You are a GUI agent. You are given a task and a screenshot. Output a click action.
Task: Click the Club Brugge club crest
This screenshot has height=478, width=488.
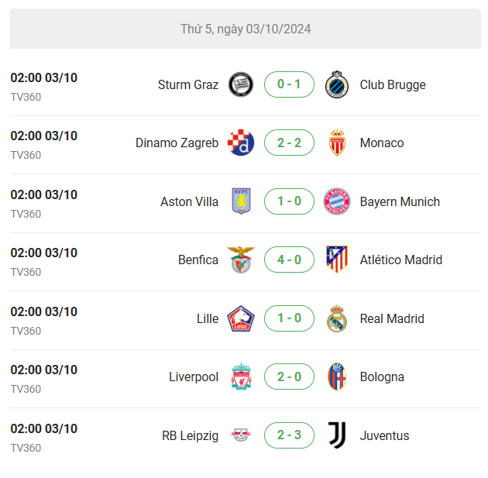coord(337,84)
